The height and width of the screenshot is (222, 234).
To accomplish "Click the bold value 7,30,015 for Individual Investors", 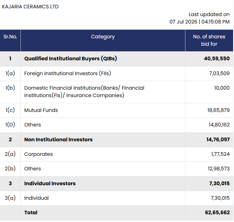I will pos(219,183).
